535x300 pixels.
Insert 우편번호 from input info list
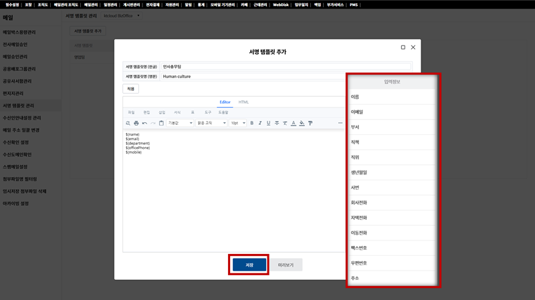point(392,263)
